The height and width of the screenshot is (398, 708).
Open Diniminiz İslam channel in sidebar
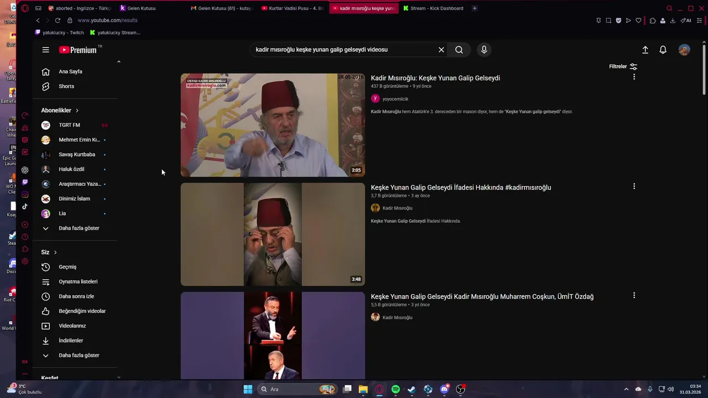[x=75, y=198]
